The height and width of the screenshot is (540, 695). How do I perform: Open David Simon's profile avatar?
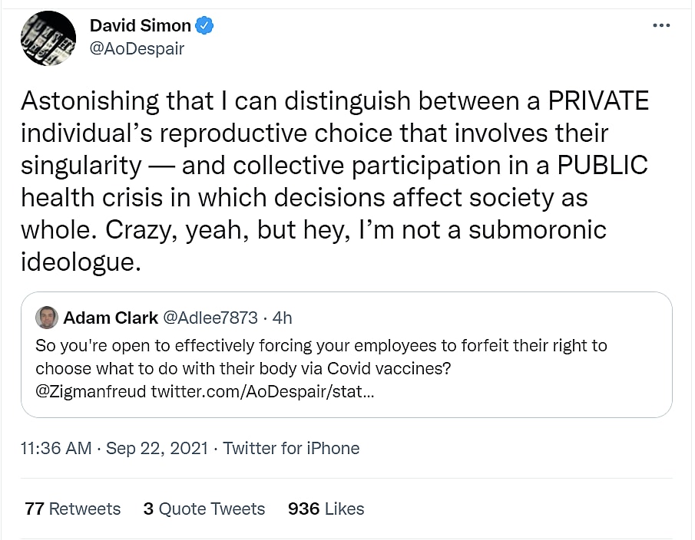49,38
